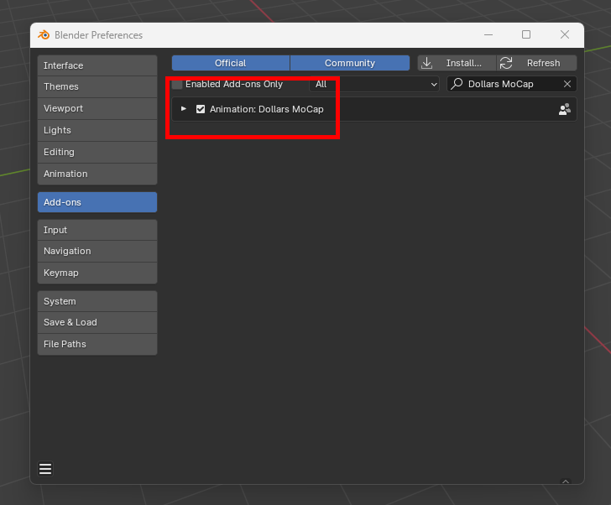This screenshot has width=611, height=505.
Task: Minimize the Blender Preferences window
Action: 488,35
